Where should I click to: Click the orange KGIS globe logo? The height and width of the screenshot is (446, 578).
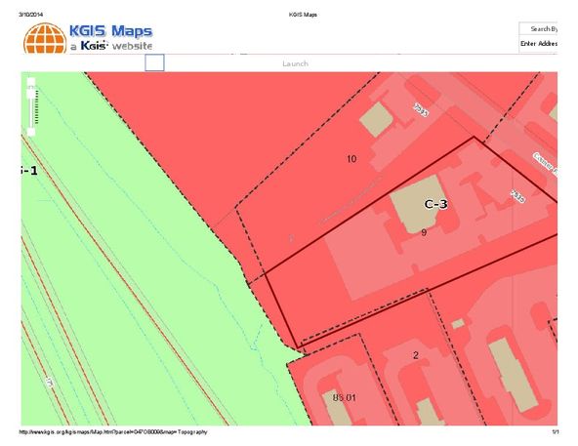pos(45,38)
